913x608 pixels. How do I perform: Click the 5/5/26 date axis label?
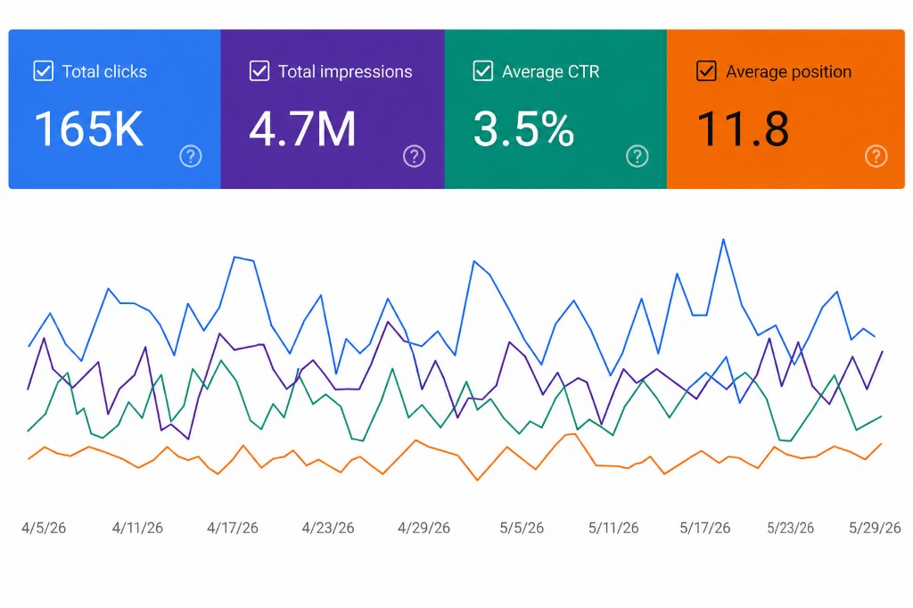[522, 529]
